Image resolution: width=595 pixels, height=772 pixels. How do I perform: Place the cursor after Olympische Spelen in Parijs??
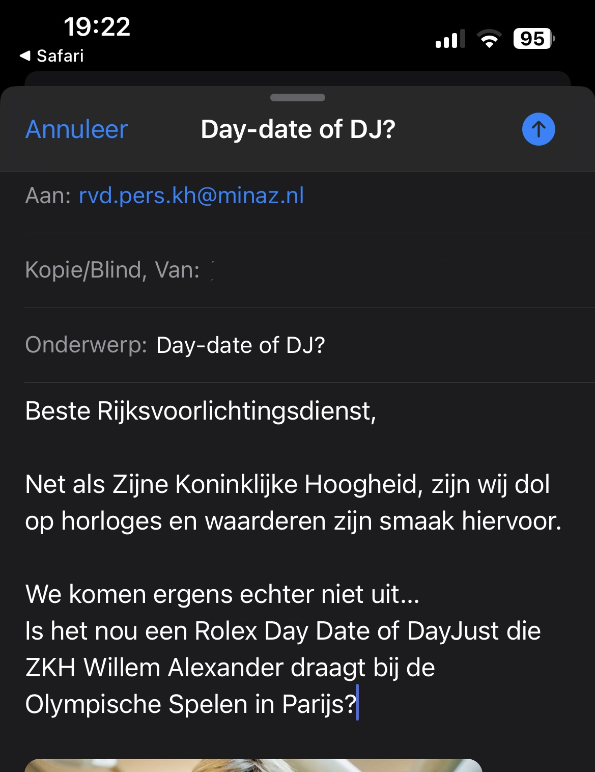[x=357, y=704]
